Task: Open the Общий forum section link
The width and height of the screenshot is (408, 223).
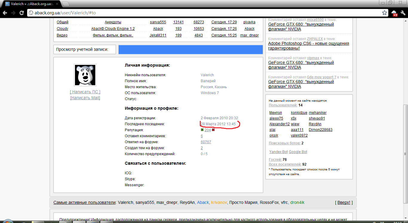Action: point(62,22)
